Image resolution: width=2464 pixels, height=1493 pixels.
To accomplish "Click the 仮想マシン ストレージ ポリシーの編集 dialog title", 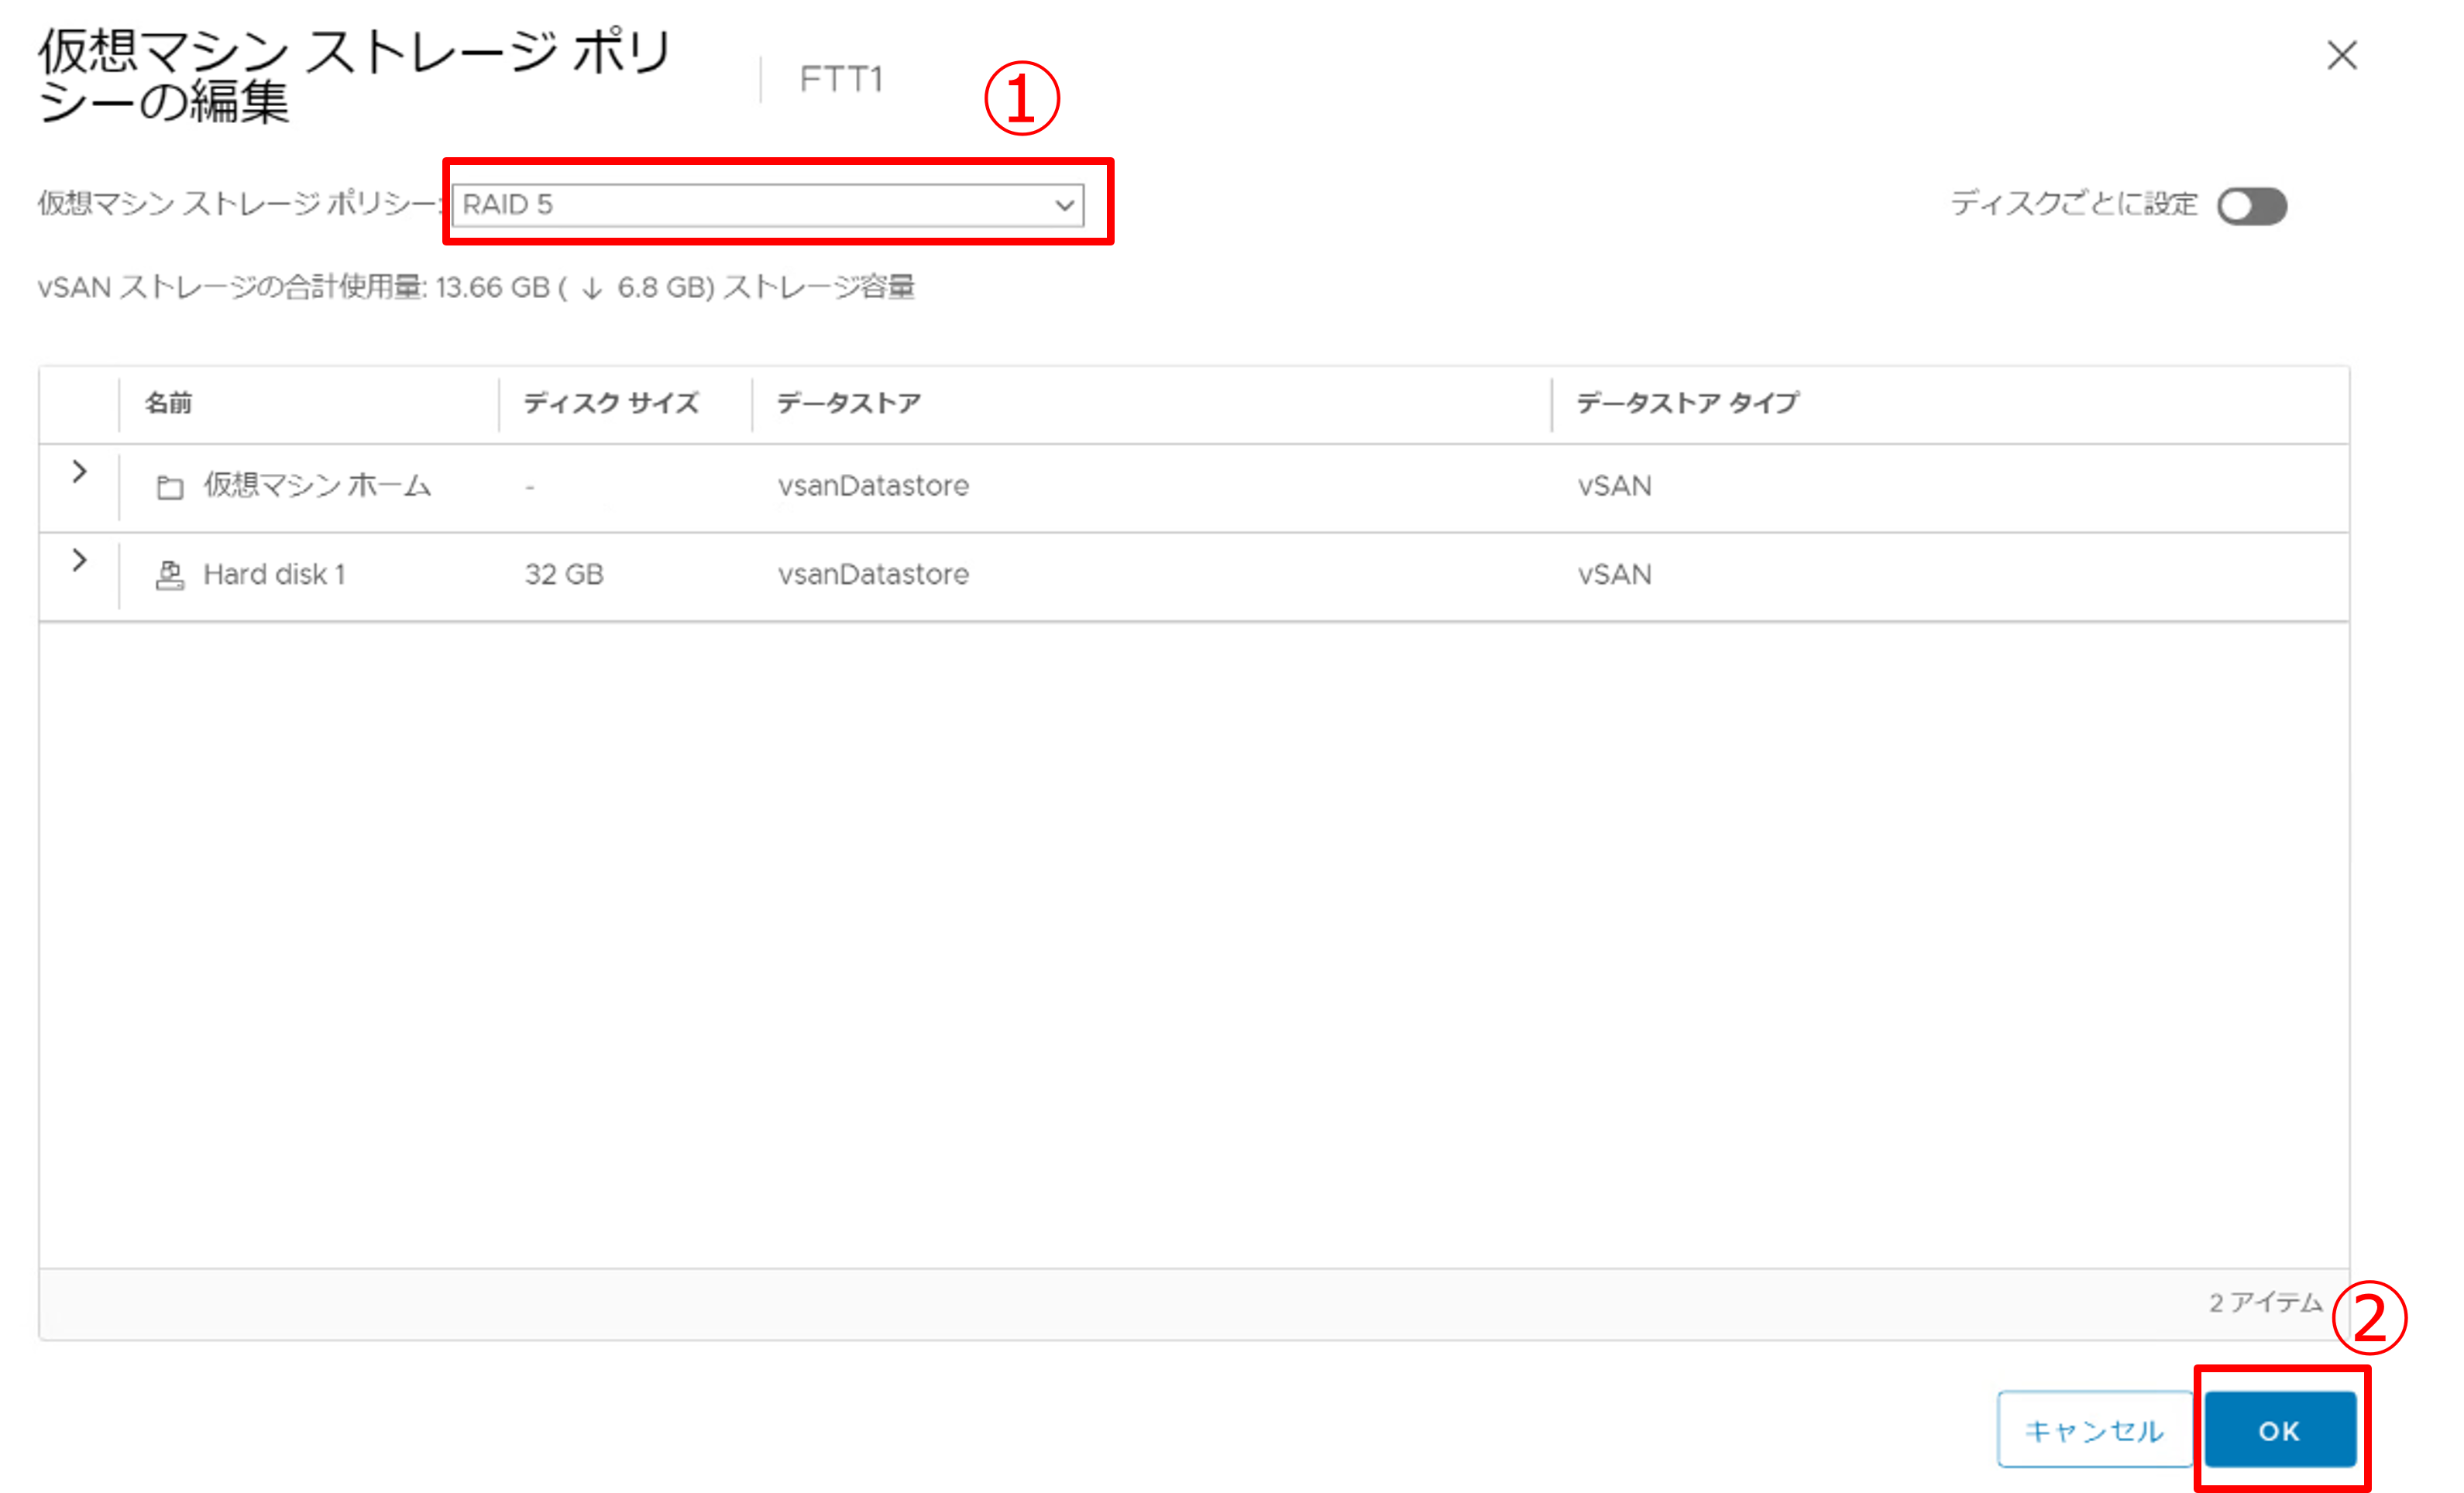I will click(355, 76).
